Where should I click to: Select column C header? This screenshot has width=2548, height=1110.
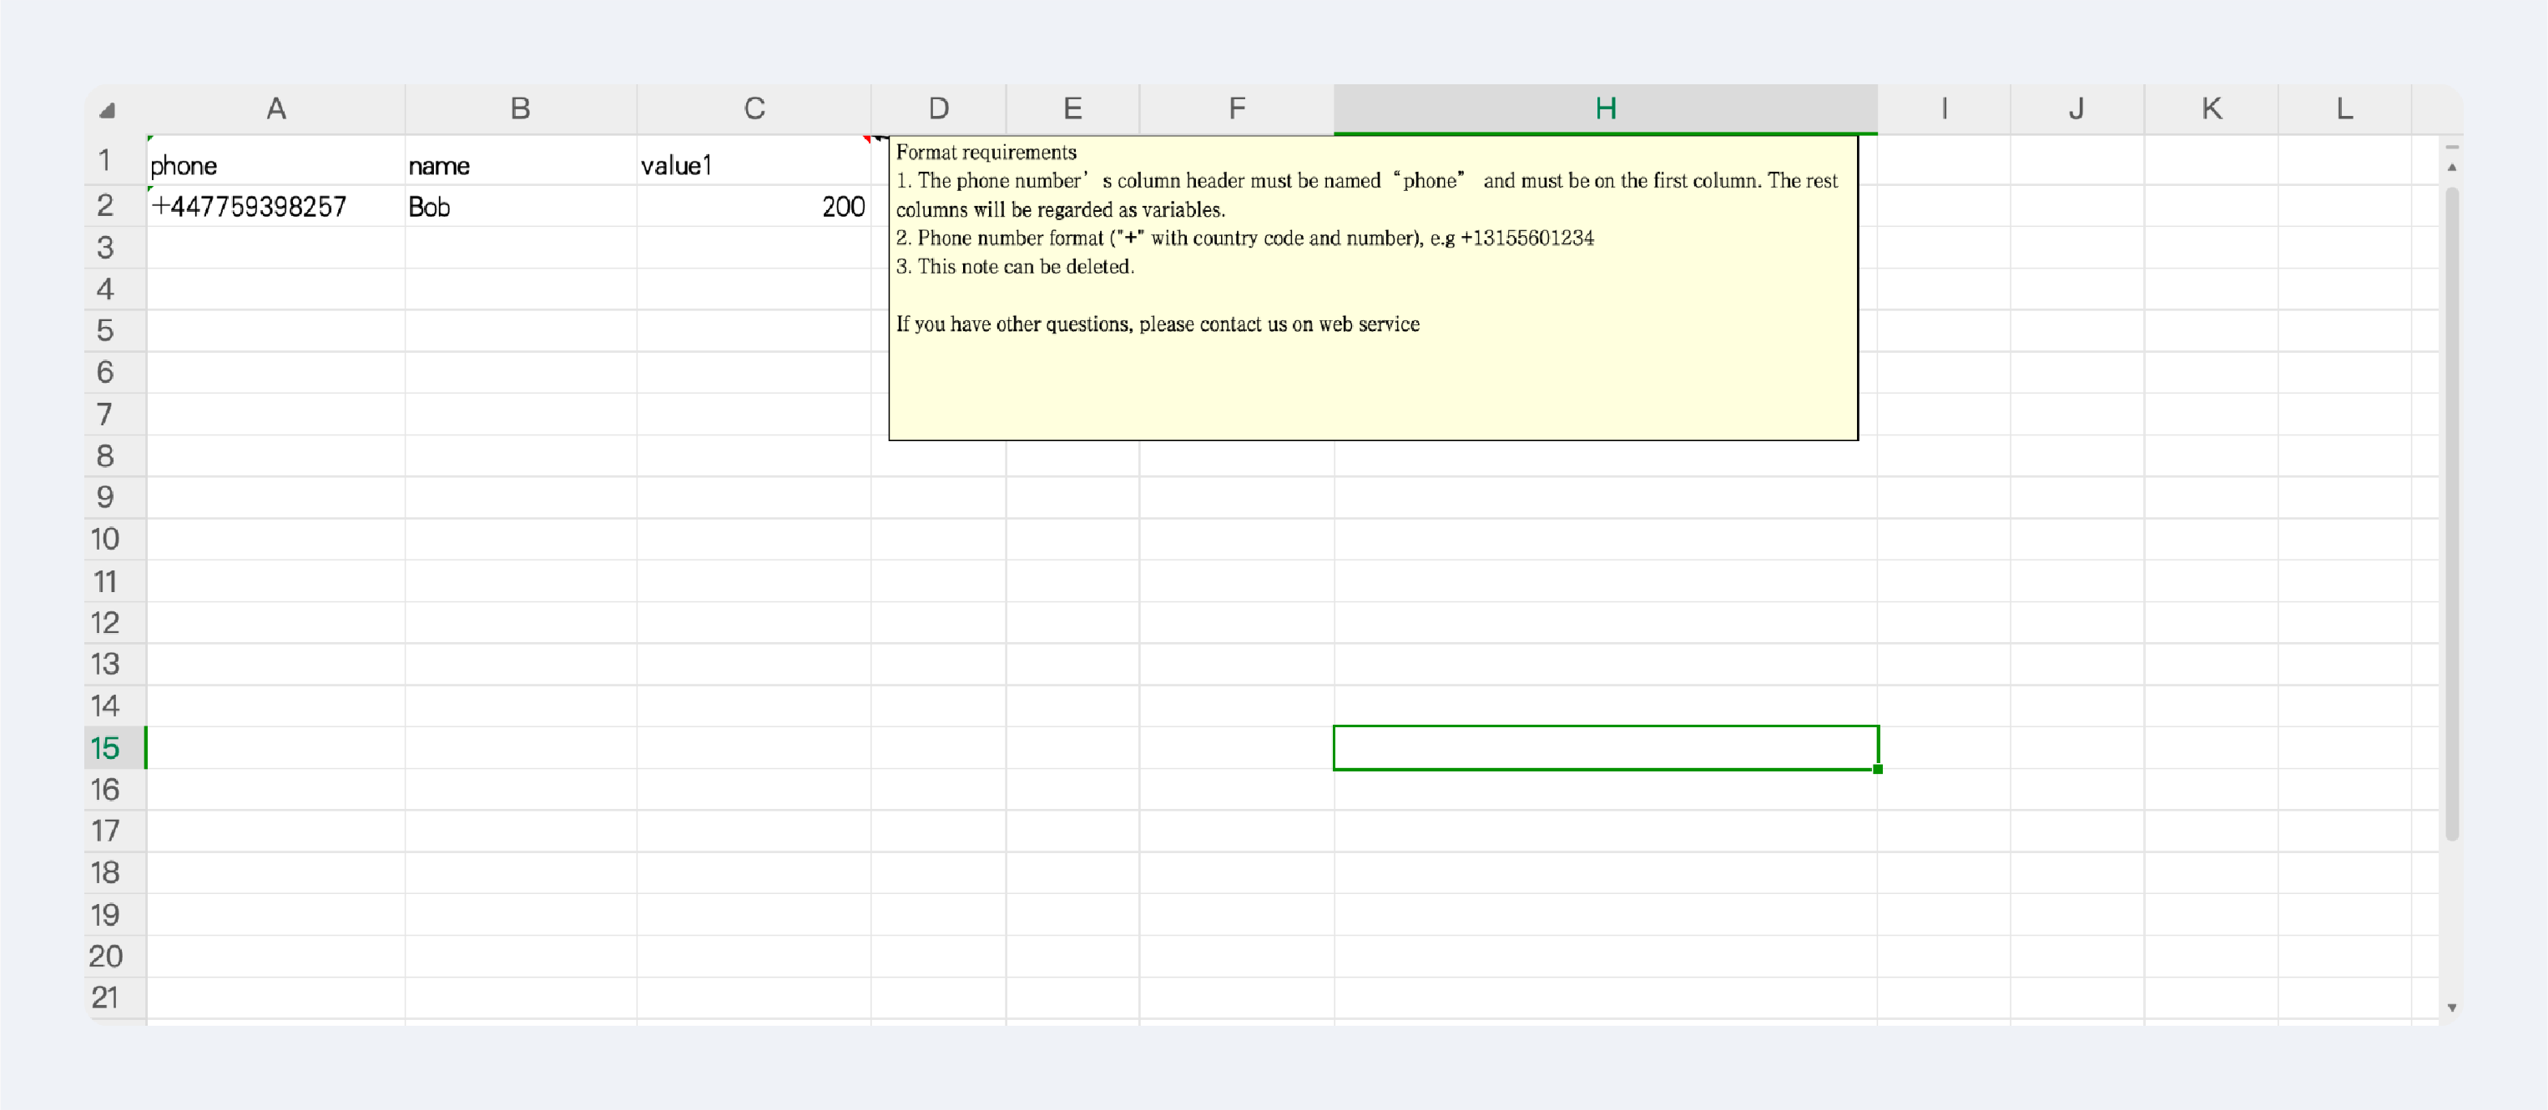tap(754, 108)
